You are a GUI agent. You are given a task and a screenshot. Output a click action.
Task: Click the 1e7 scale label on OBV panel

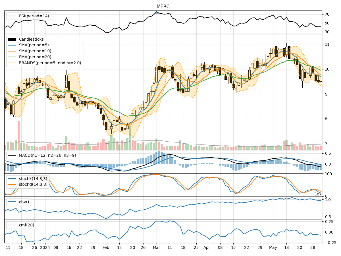point(318,194)
